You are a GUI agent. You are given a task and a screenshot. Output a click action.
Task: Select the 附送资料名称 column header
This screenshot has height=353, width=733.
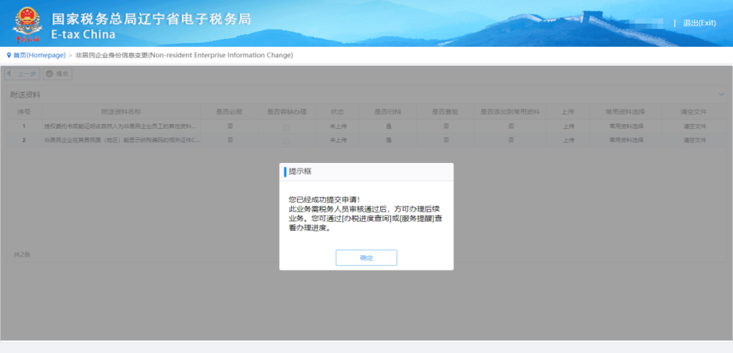click(121, 111)
